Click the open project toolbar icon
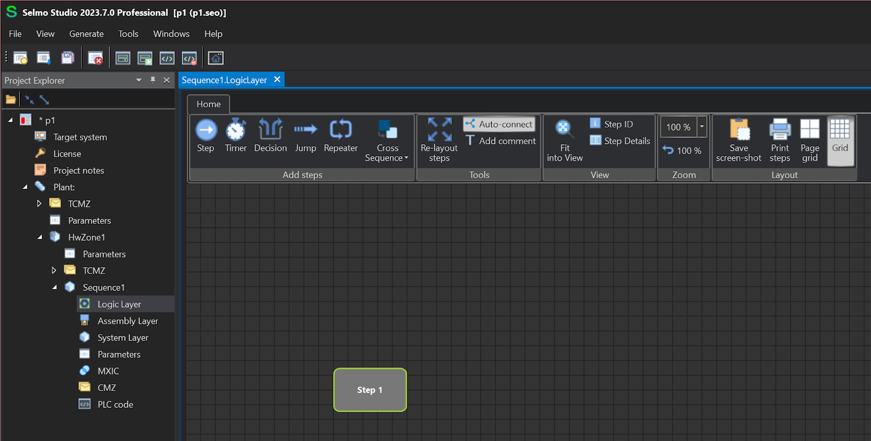 (44, 58)
